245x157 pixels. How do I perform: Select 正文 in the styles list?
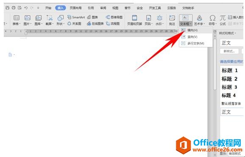pos(232,112)
